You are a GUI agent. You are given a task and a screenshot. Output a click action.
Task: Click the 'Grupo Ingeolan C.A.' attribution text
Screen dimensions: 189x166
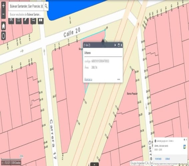click(140, 163)
